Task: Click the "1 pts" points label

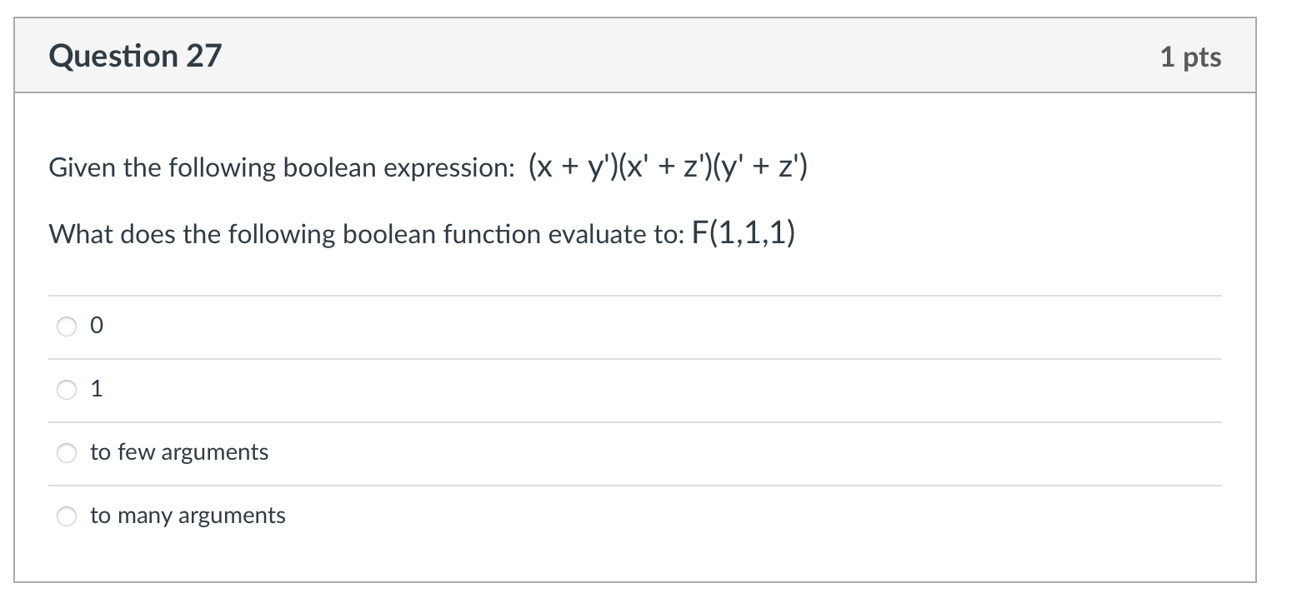Action: 1190,57
